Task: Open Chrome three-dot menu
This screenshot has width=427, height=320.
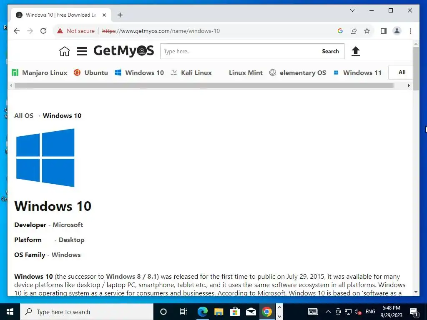Action: tap(410, 31)
